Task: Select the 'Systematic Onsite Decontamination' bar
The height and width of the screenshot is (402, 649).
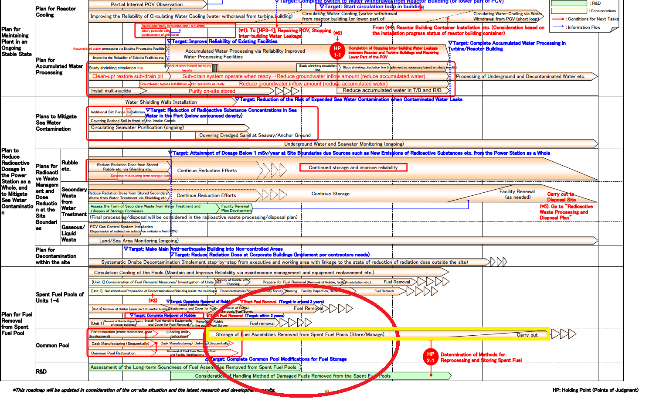Action: coord(289,262)
